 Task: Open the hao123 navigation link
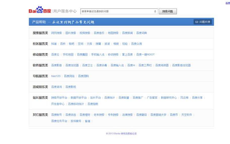56,76
